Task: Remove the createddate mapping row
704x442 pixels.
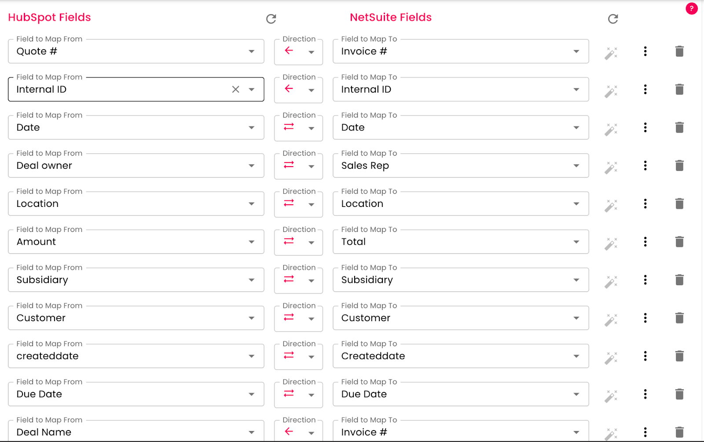Action: pos(679,356)
